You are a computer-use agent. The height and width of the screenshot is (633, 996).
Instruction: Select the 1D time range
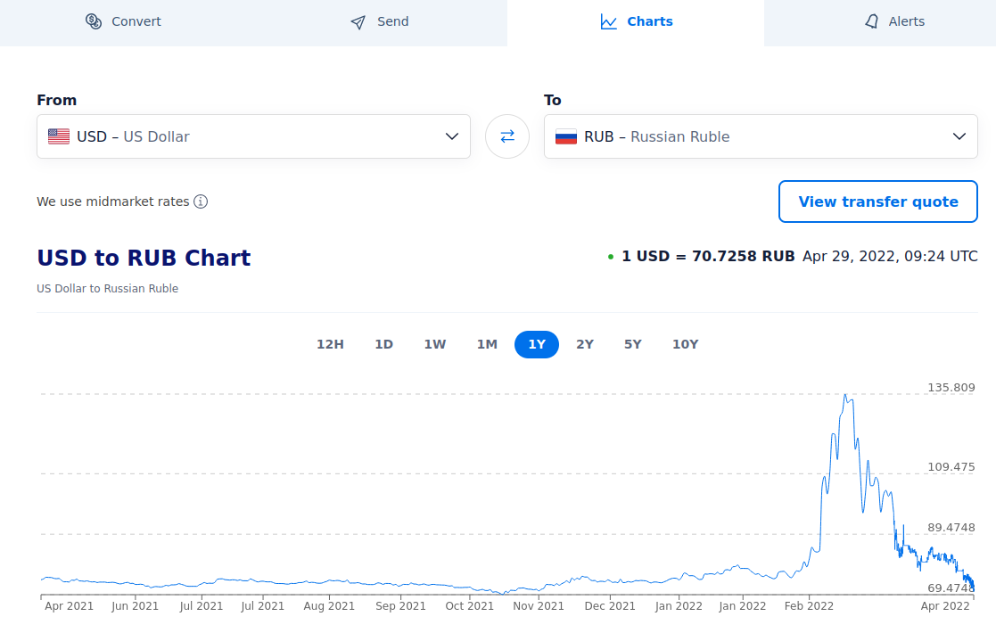[x=383, y=344]
